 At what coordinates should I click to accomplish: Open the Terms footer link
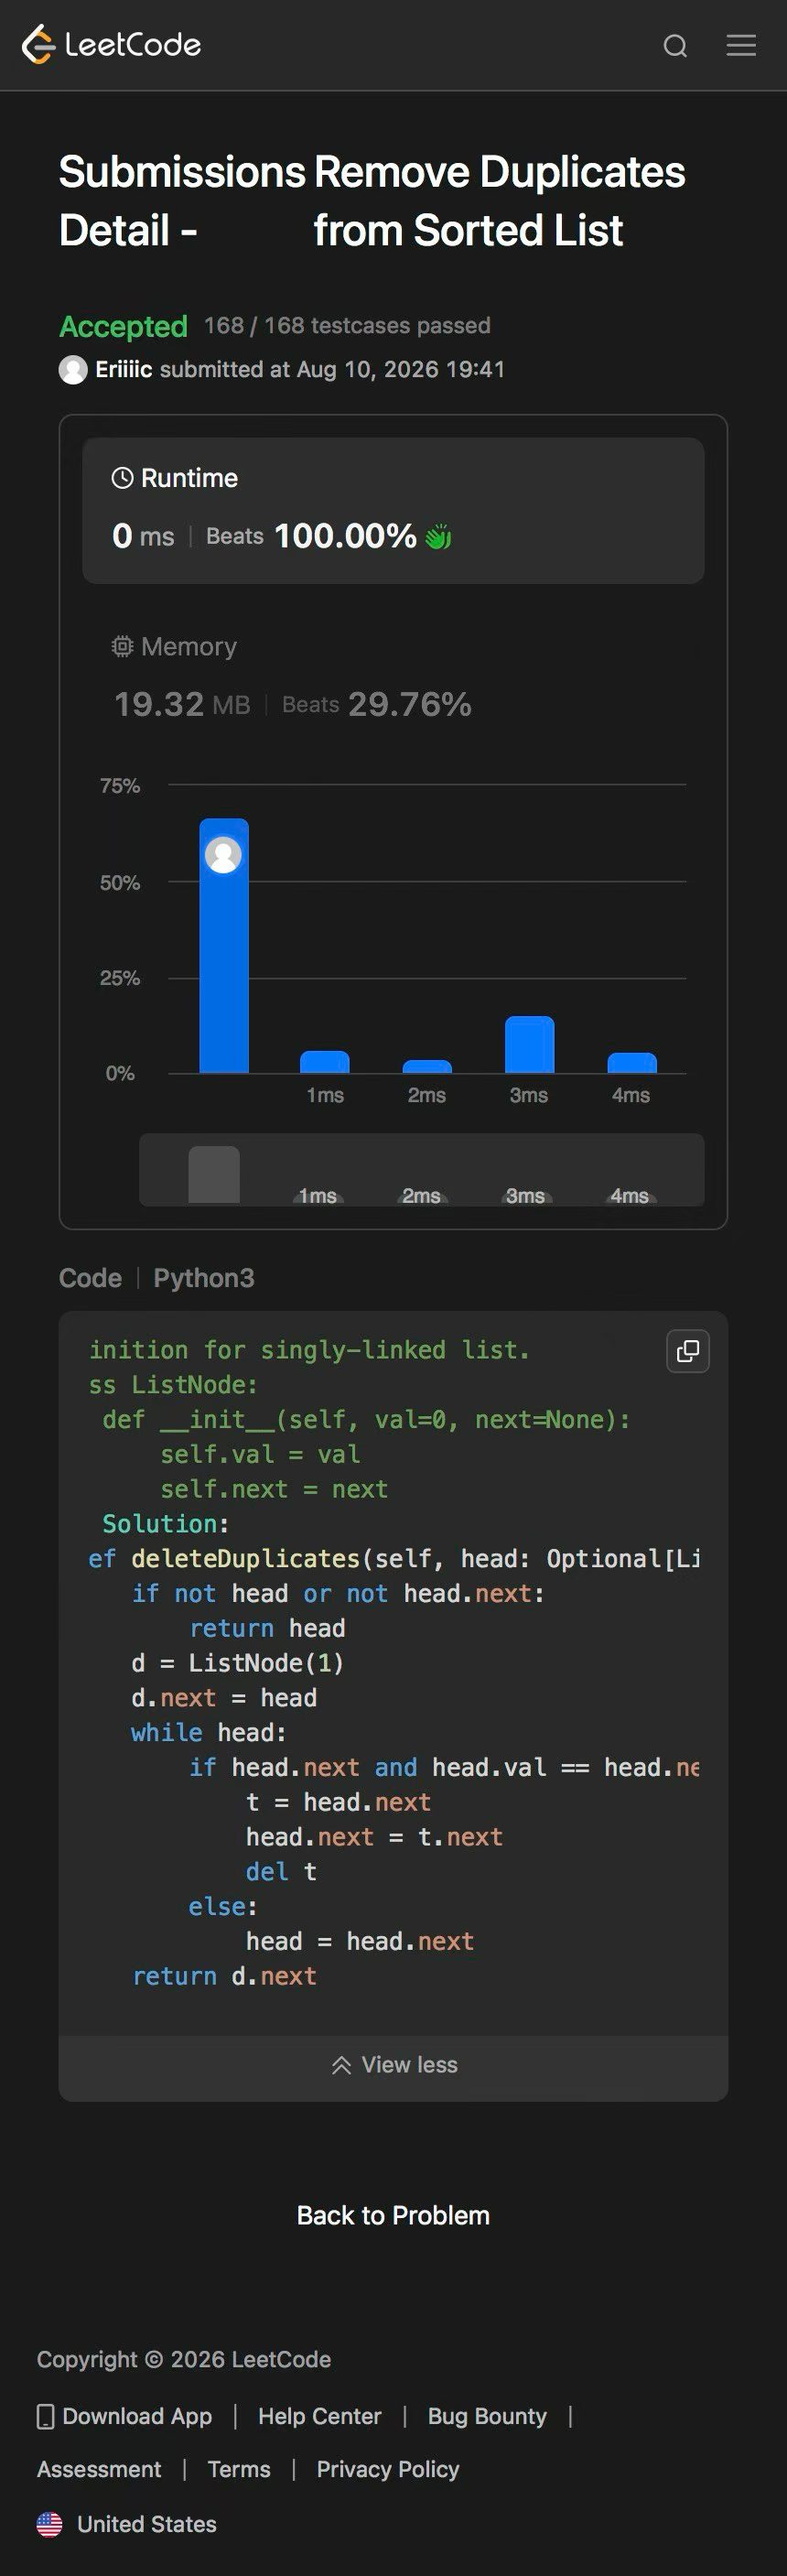tap(239, 2469)
